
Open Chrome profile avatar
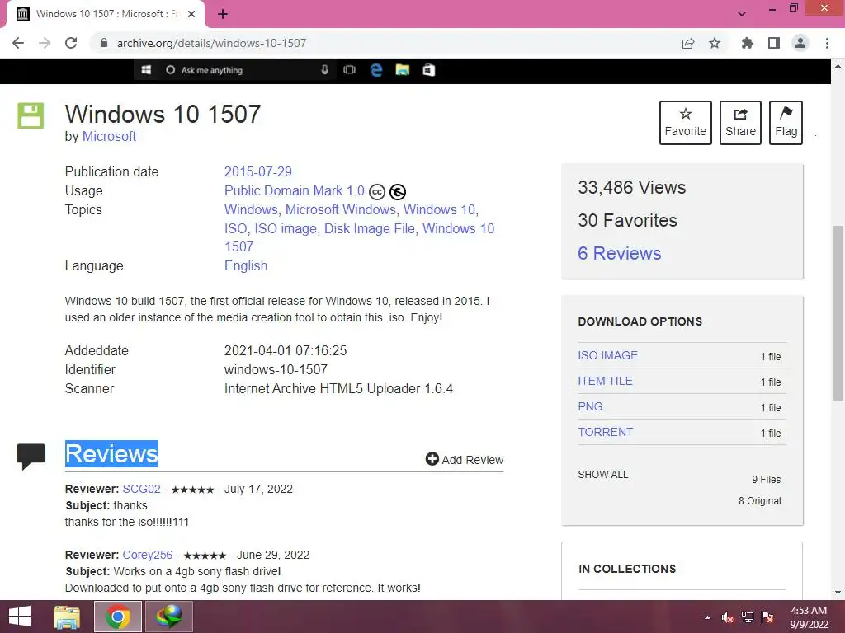(800, 43)
